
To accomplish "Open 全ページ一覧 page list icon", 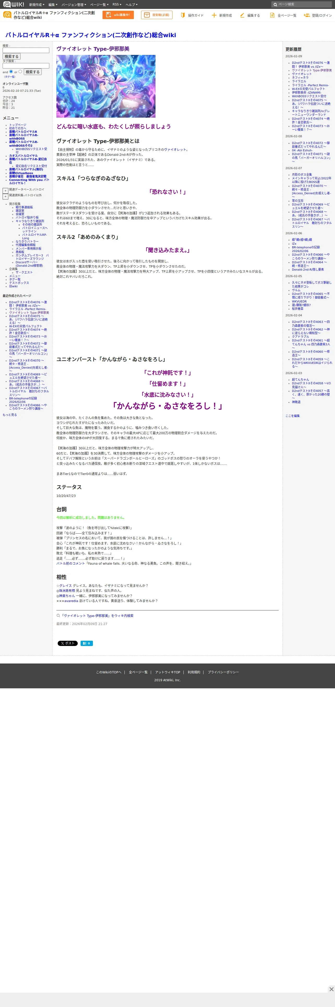I will pyautogui.click(x=272, y=15).
